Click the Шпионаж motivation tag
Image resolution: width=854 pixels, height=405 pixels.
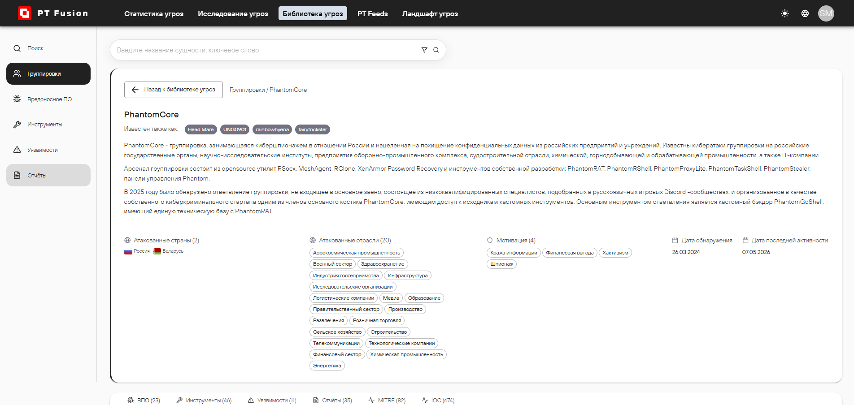point(501,264)
